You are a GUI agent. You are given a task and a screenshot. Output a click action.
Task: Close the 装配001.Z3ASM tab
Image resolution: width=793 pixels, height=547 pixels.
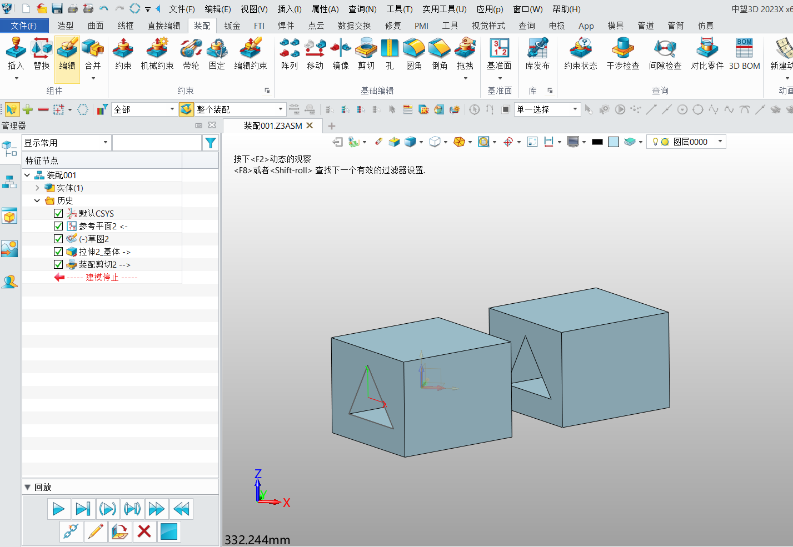coord(310,126)
